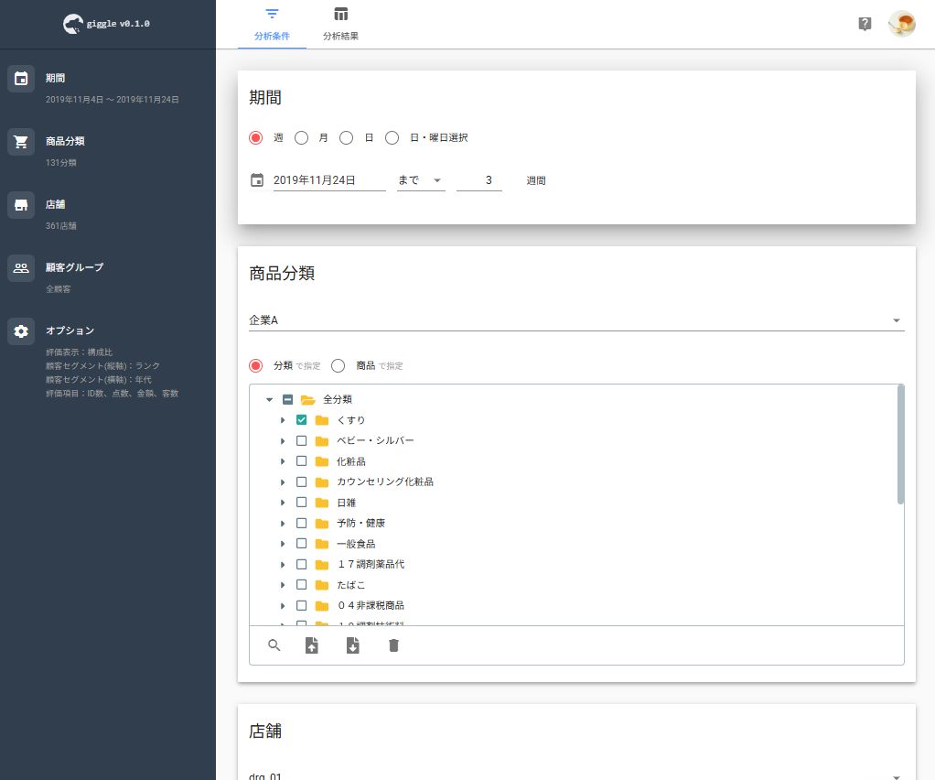Open the まで dropdown
The image size is (935, 780).
[x=421, y=181]
